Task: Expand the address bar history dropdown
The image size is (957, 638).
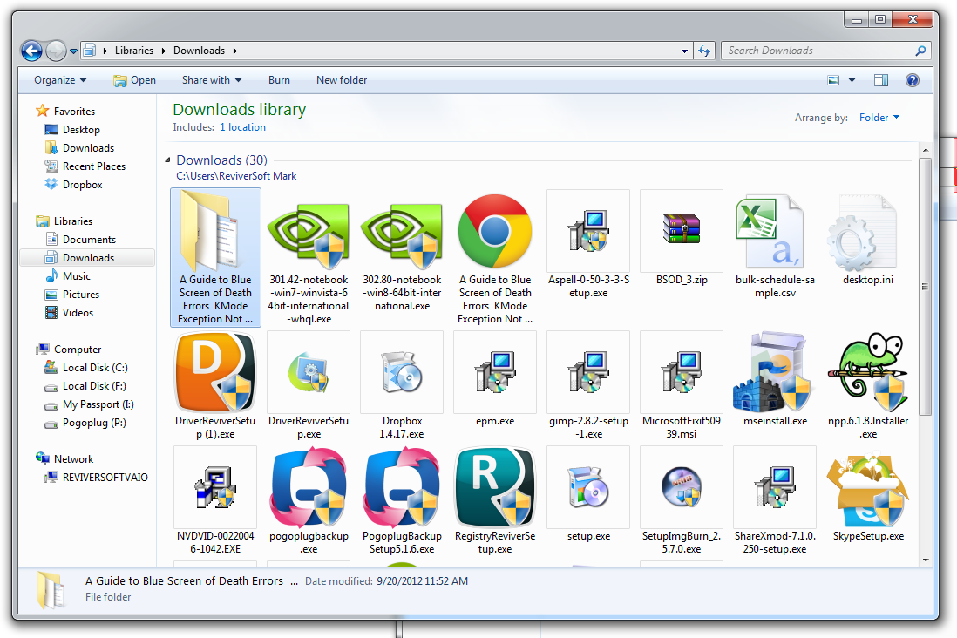Action: coord(685,51)
